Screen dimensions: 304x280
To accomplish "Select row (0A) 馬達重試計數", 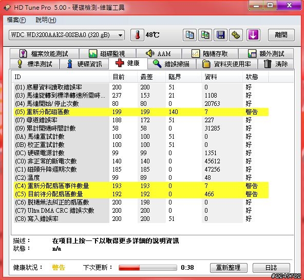I will pyautogui.click(x=141, y=137).
